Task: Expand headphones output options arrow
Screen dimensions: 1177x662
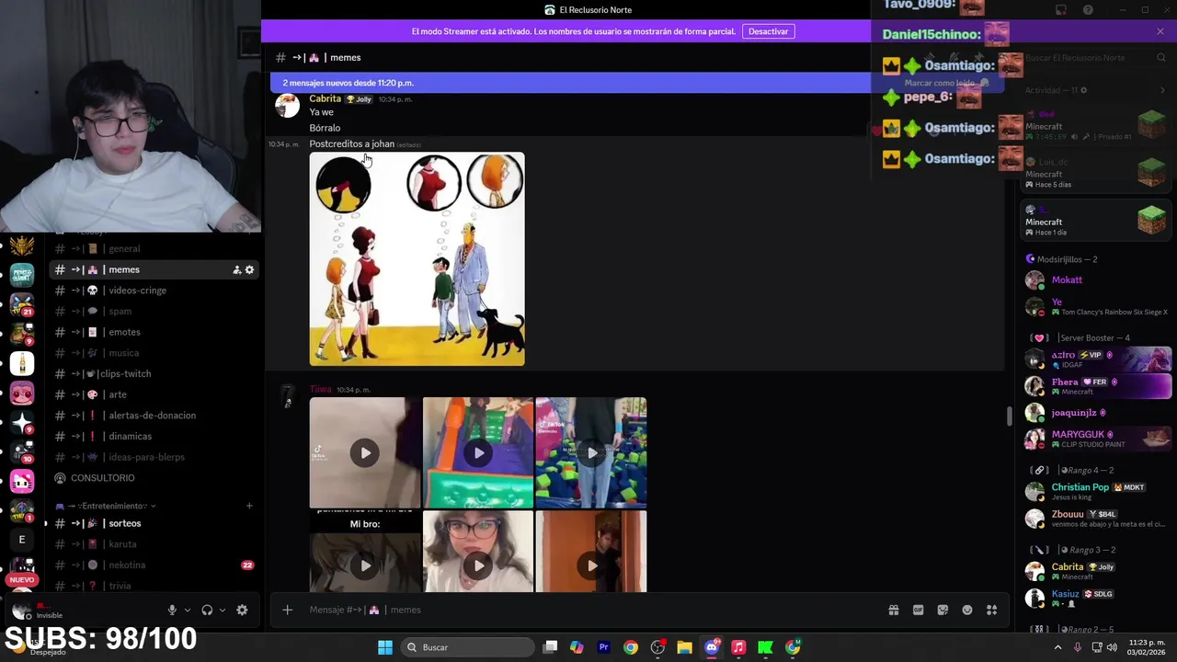Action: [223, 610]
